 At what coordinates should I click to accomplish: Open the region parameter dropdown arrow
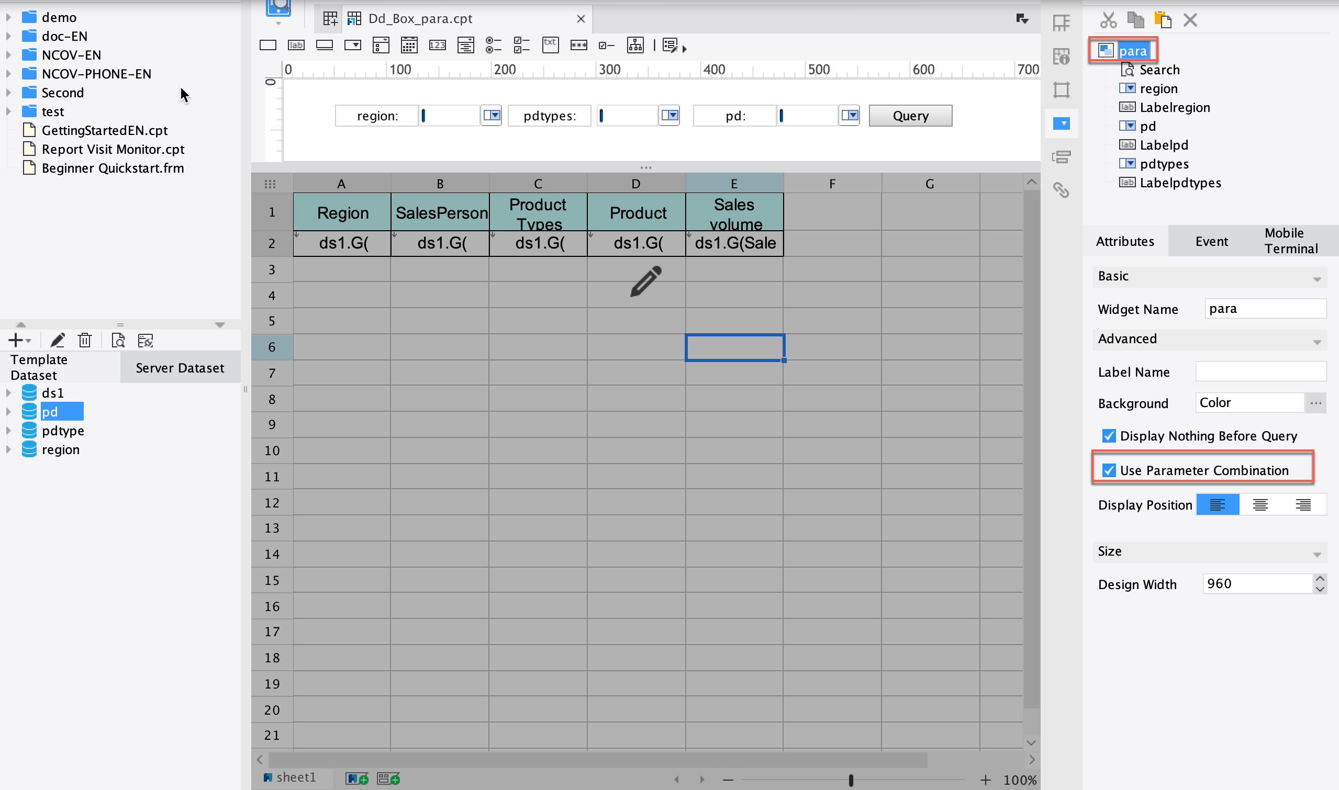coord(492,116)
